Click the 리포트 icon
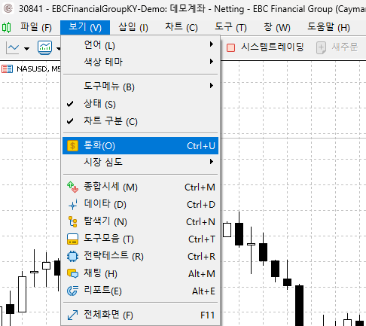Image resolution: width=366 pixels, height=326 pixels. (x=72, y=291)
